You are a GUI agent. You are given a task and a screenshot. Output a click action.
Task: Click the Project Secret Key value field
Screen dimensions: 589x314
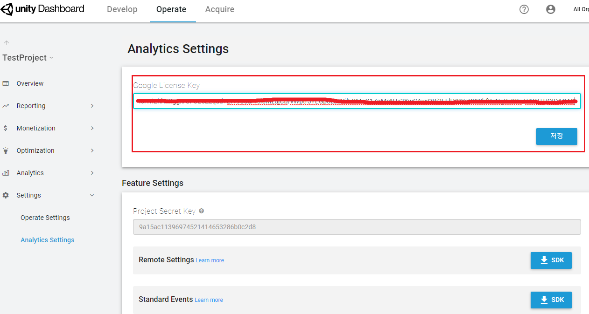pos(357,227)
